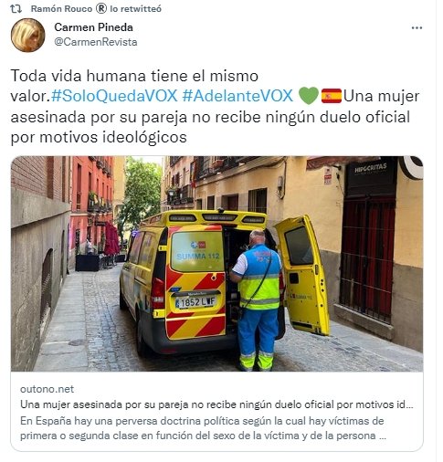This screenshot has height=462, width=443.
Task: Click tweet text 'por motivos ideológicos'
Action: click(x=99, y=137)
